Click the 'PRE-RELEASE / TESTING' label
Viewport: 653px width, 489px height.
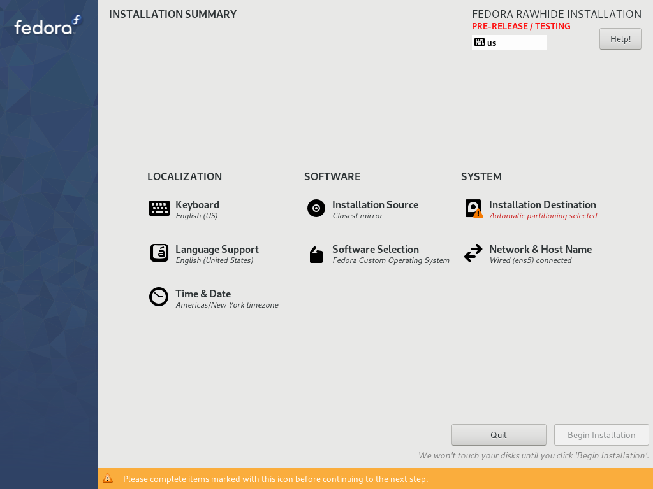[521, 26]
